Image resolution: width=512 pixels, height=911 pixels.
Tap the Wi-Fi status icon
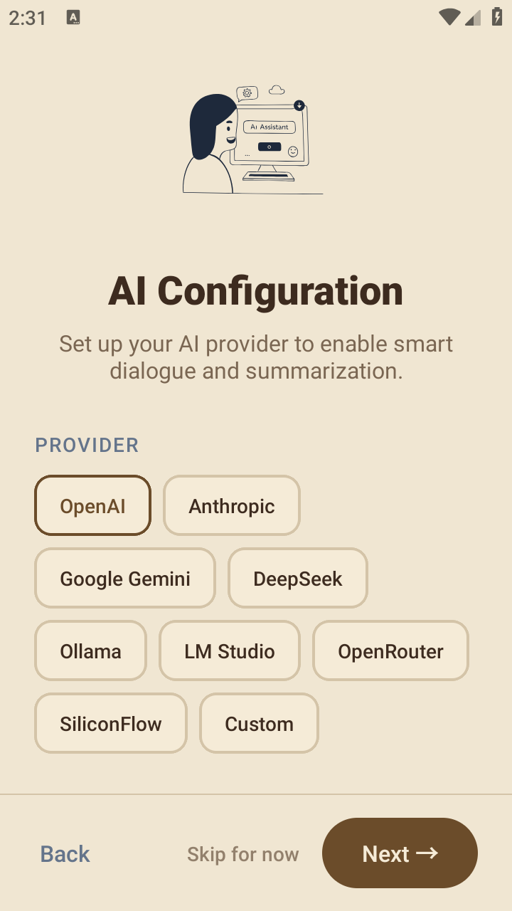449,18
